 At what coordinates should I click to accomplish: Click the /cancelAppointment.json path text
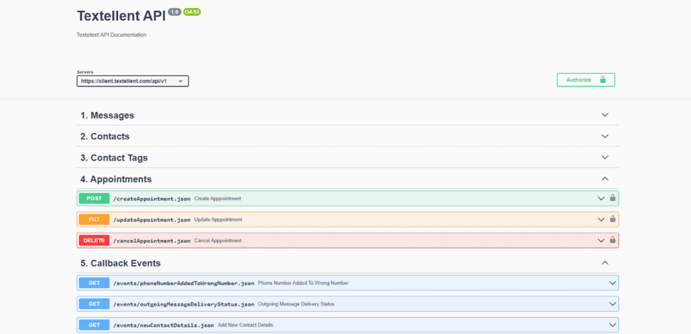(152, 241)
